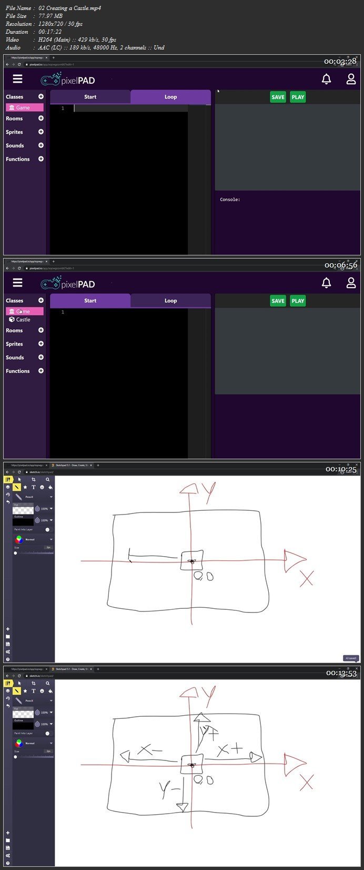The image size is (364, 870).
Task: Click SAVE in the 00:03:28 frame
Action: (x=278, y=97)
